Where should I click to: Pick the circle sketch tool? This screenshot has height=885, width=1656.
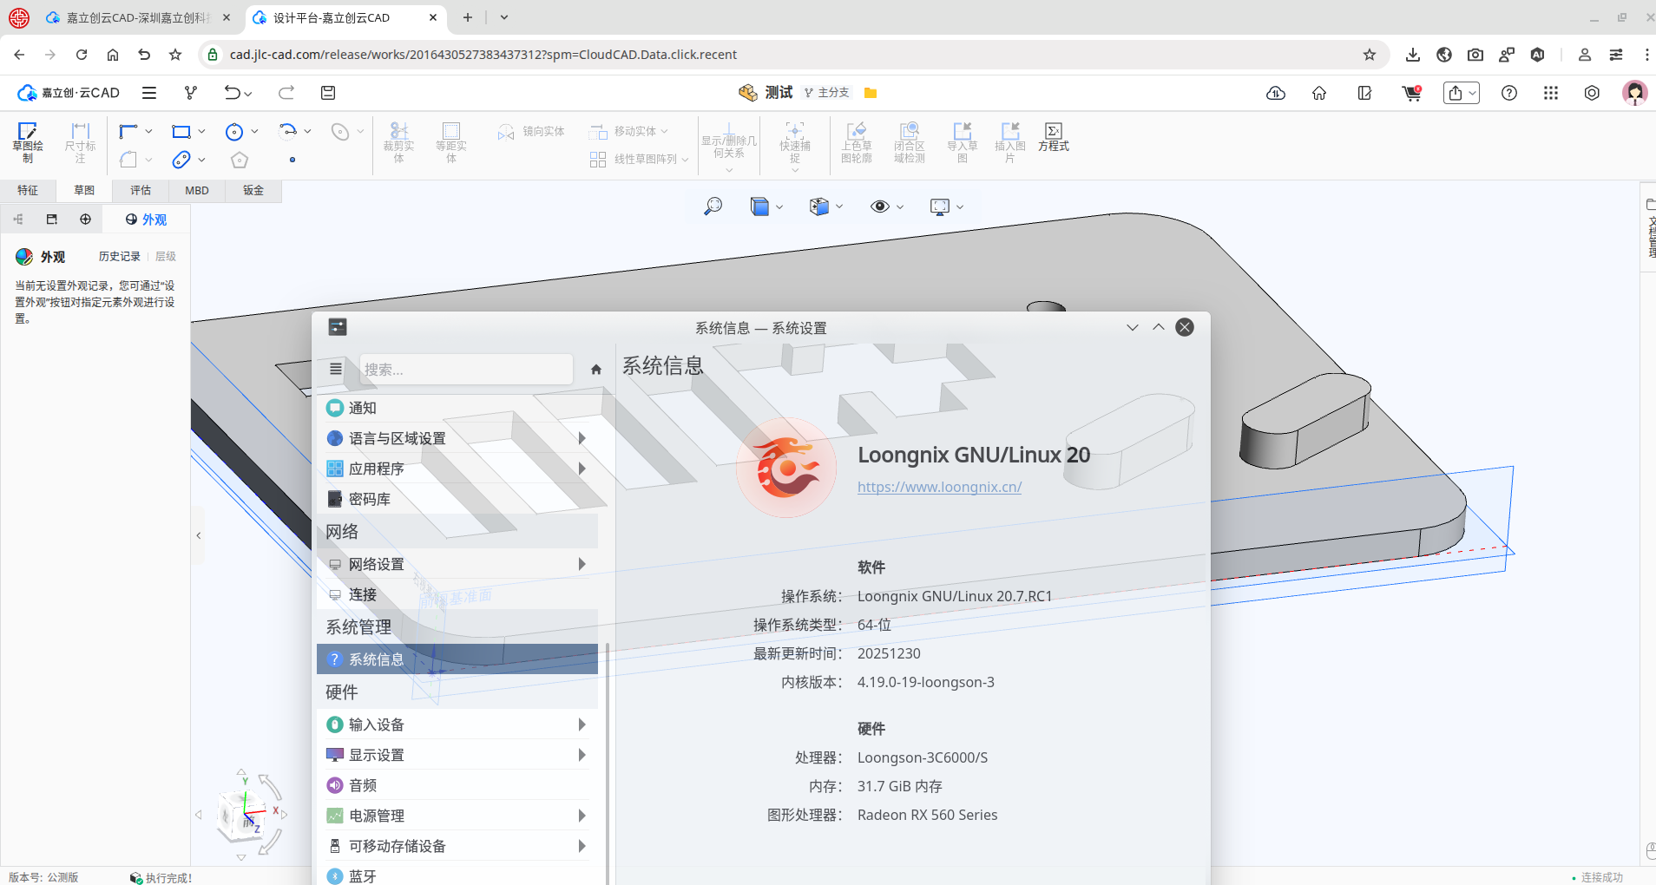pyautogui.click(x=234, y=132)
